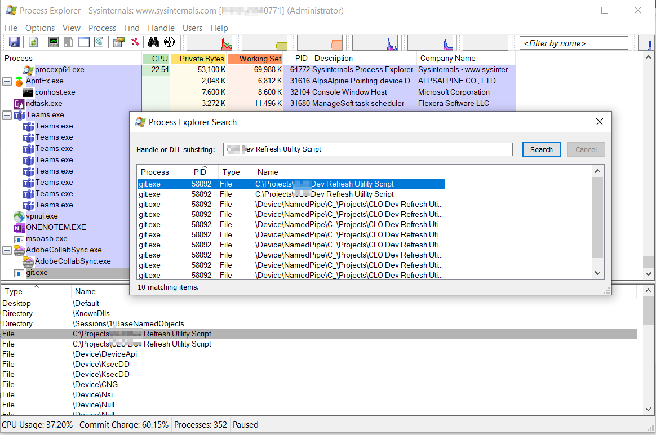Viewport: 656px width, 435px height.
Task: Click the crosshair Find Window's Process icon
Action: pyautogui.click(x=170, y=42)
